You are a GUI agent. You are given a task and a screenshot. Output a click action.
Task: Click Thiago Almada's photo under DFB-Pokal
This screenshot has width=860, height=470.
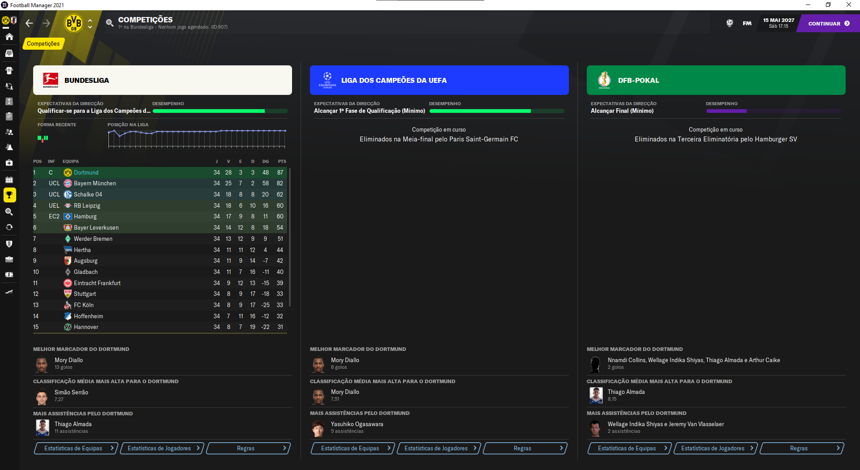click(596, 395)
